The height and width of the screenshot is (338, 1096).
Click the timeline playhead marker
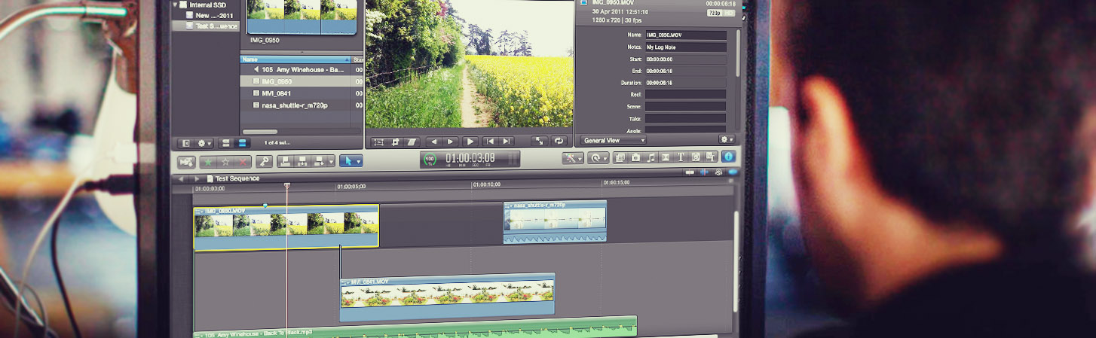click(286, 185)
